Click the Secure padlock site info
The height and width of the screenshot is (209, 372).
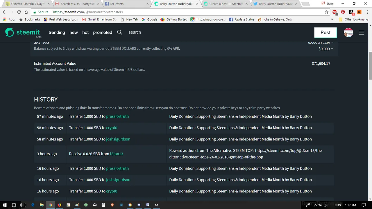[41, 12]
